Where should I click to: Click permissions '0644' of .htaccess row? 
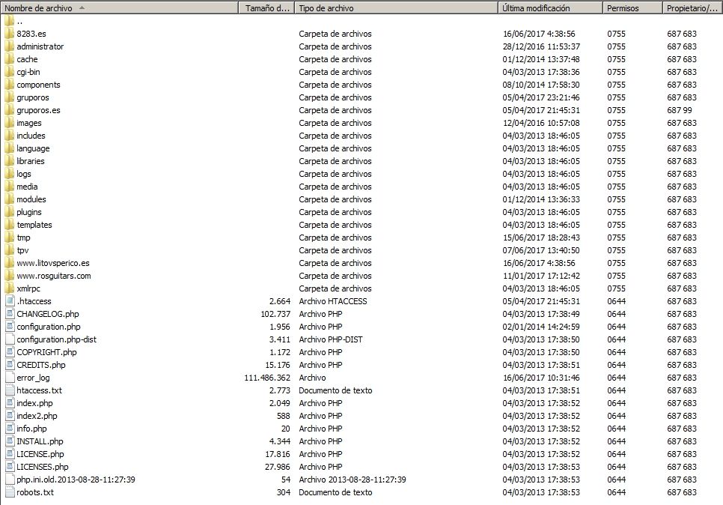616,301
